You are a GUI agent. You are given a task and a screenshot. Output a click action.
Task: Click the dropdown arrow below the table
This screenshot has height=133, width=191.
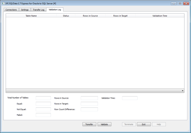[183, 91]
